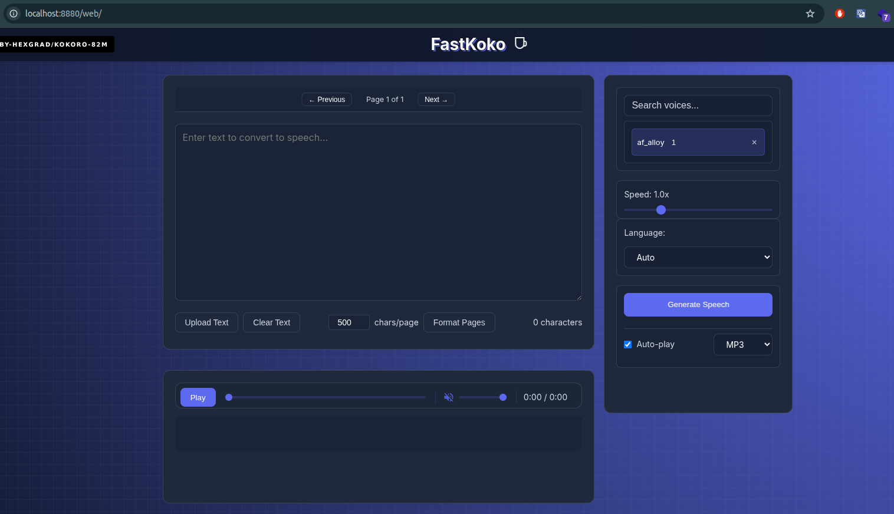This screenshot has height=514, width=894.
Task: View site information icon in address bar
Action: tap(14, 14)
